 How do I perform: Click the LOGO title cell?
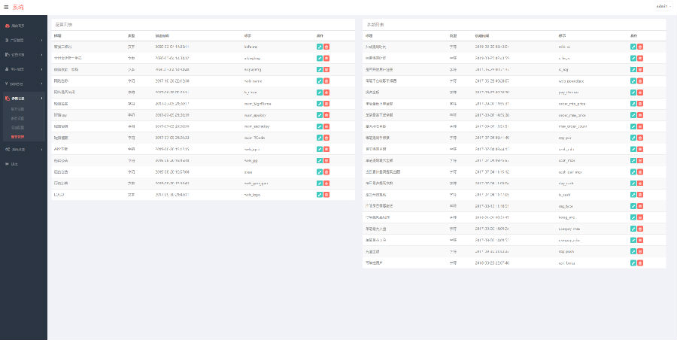tap(59, 194)
